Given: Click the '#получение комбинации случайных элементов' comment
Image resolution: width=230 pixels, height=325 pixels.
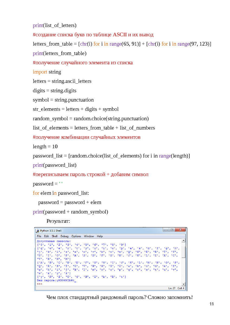Looking at the screenshot, I should (x=87, y=137).
